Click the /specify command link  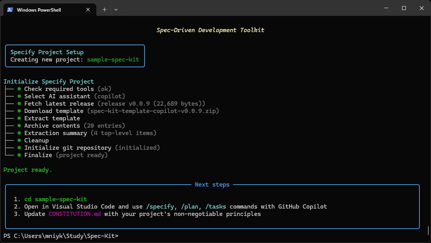coord(160,206)
